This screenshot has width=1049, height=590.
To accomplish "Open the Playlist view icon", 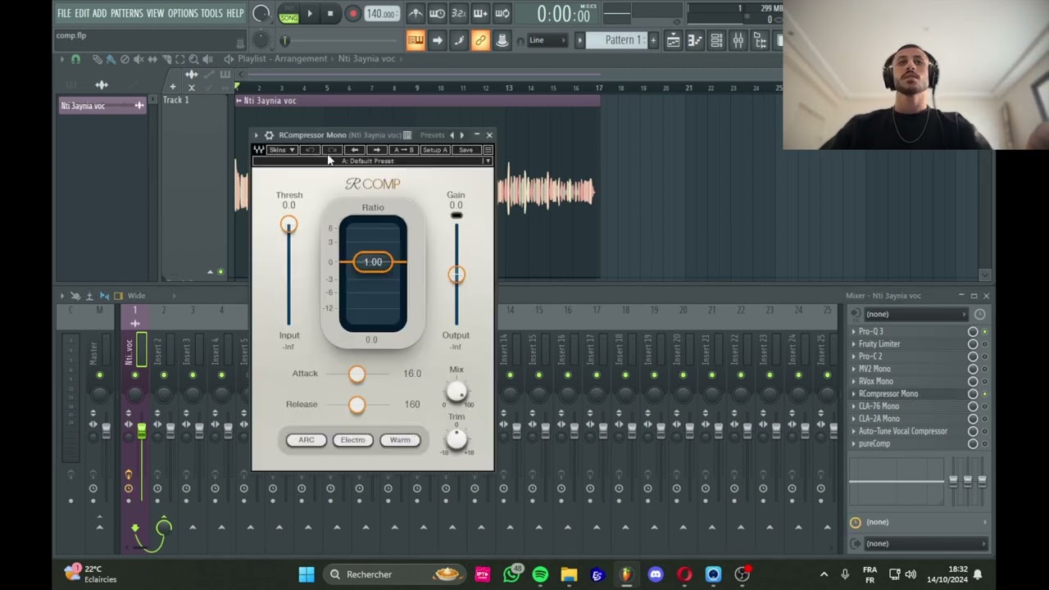I will pyautogui.click(x=673, y=41).
